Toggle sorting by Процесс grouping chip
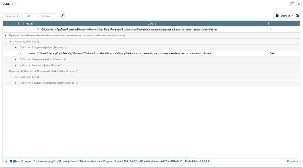 [x=12, y=16]
